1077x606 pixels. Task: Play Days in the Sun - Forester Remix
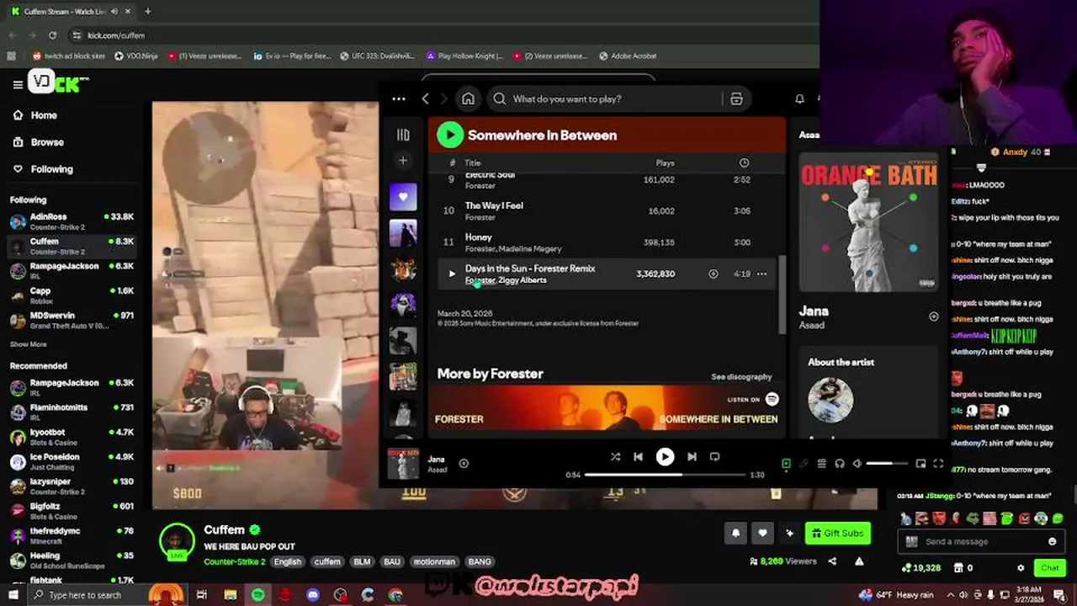pos(452,274)
